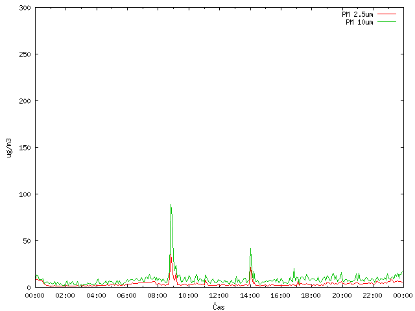
Task: Click the 10:00 time label
Action: click(188, 295)
